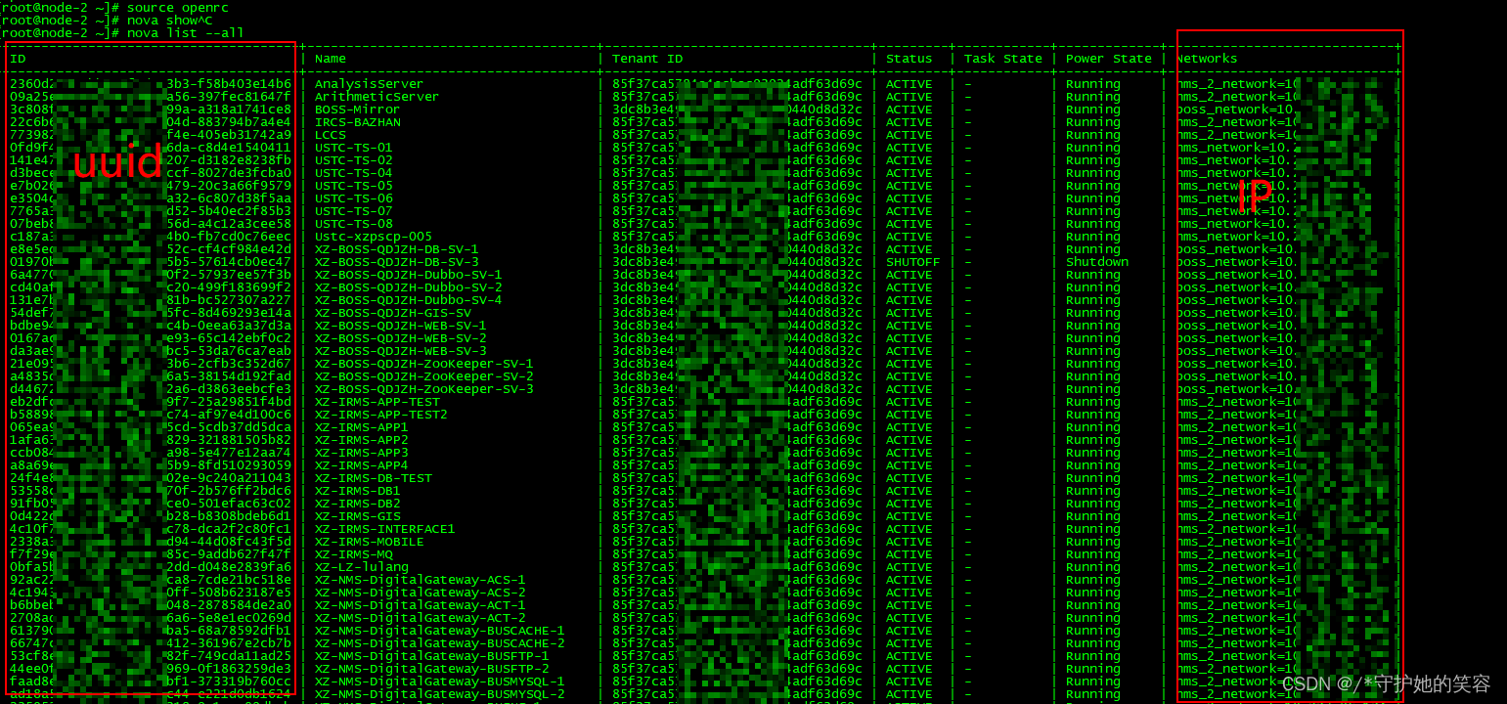Click the IRCS-BAZHAN name cell
This screenshot has height=704, width=1507.
pyautogui.click(x=358, y=122)
